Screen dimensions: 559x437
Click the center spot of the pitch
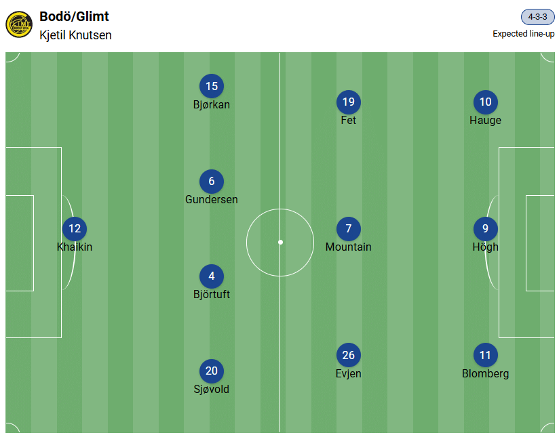[280, 242]
